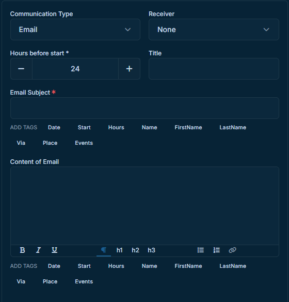Toggle underline formatting in editor toolbar
The height and width of the screenshot is (302, 289).
[54, 250]
